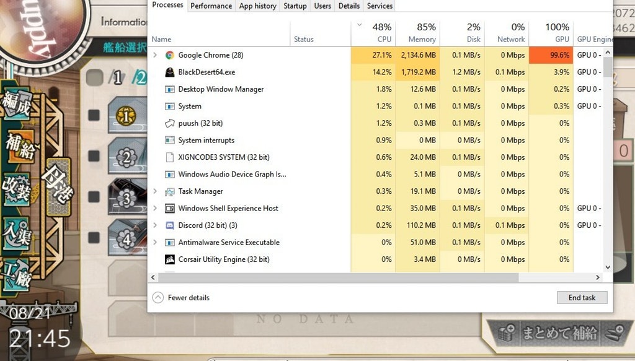The height and width of the screenshot is (361, 635).
Task: Click the process list scroll-down arrow
Action: 608,267
